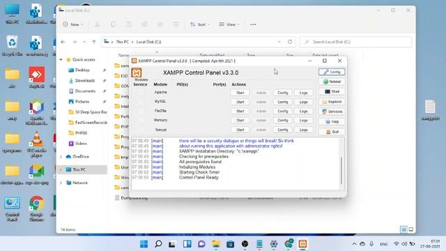Collapse Quick access tree
This screenshot has width=446, height=251.
[x=61, y=60]
